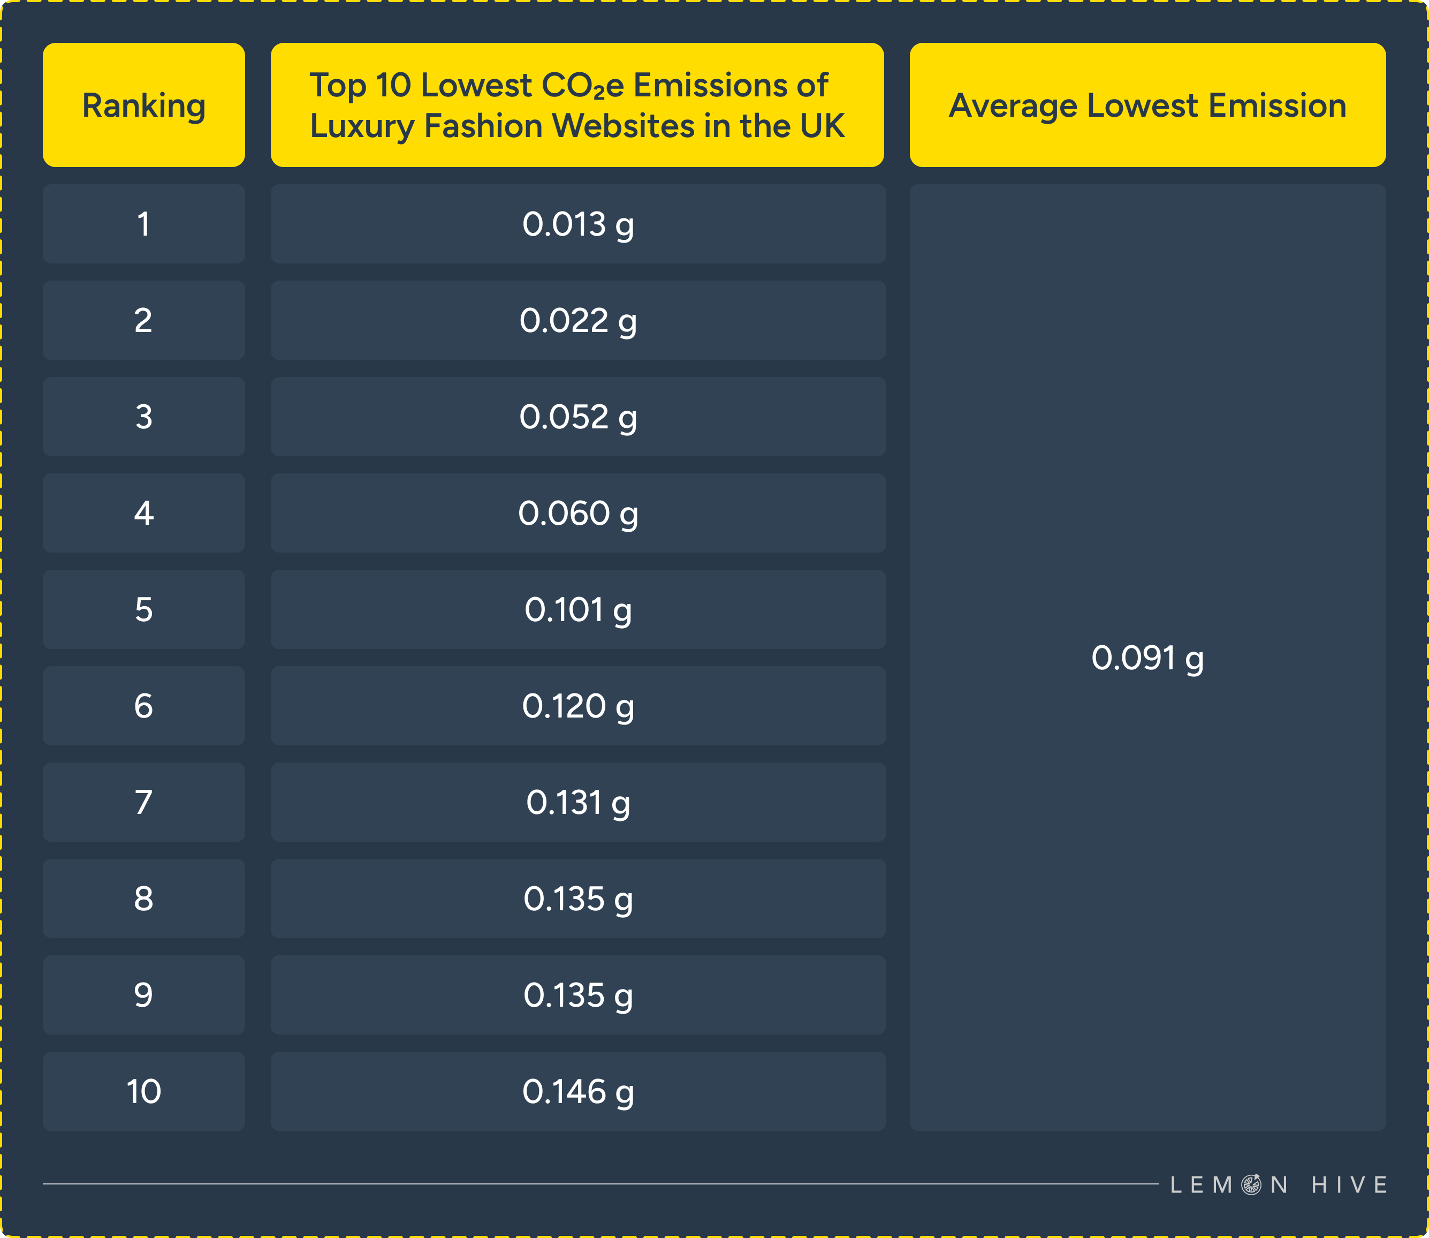Select the Top 10 Lowest CO₂e Emissions header
Screen dimensions: 1429x1238
(577, 105)
